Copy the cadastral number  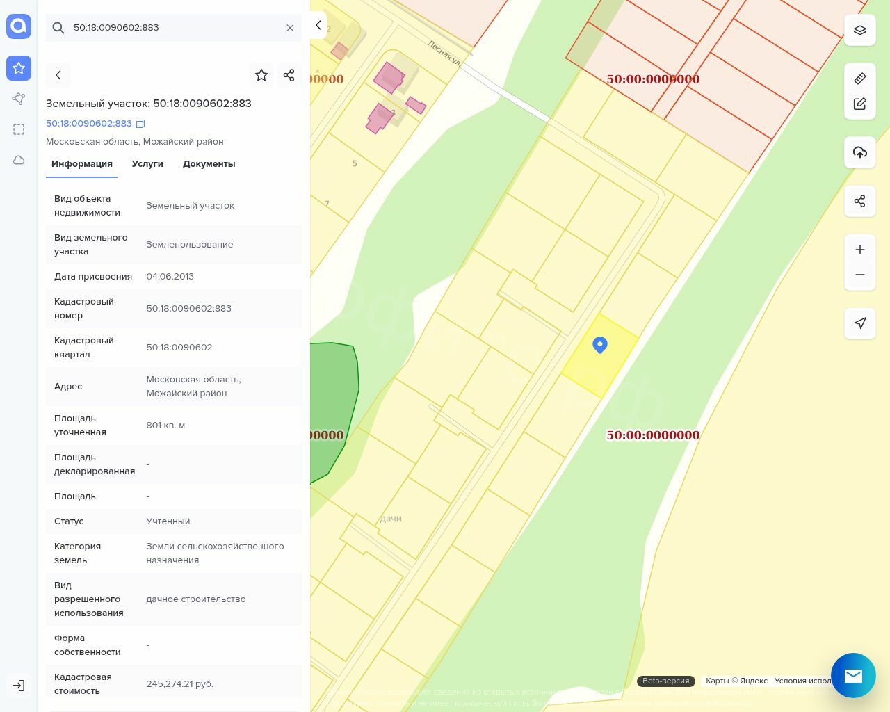(140, 124)
